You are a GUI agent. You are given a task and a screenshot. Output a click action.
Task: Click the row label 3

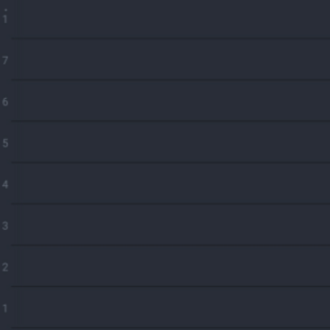pos(5,226)
